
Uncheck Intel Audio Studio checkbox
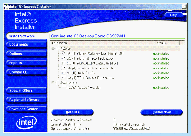pyautogui.click(x=63, y=73)
